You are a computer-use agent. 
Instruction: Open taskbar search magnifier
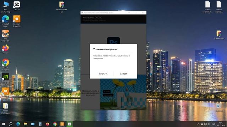click(x=11, y=124)
